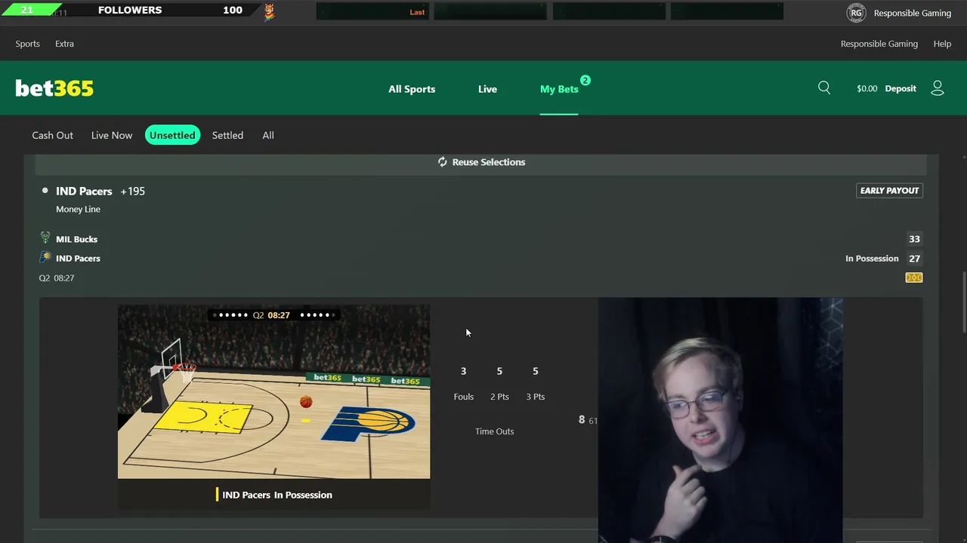Click the page vertical scrollbar
This screenshot has height=543, width=967.
(x=963, y=302)
